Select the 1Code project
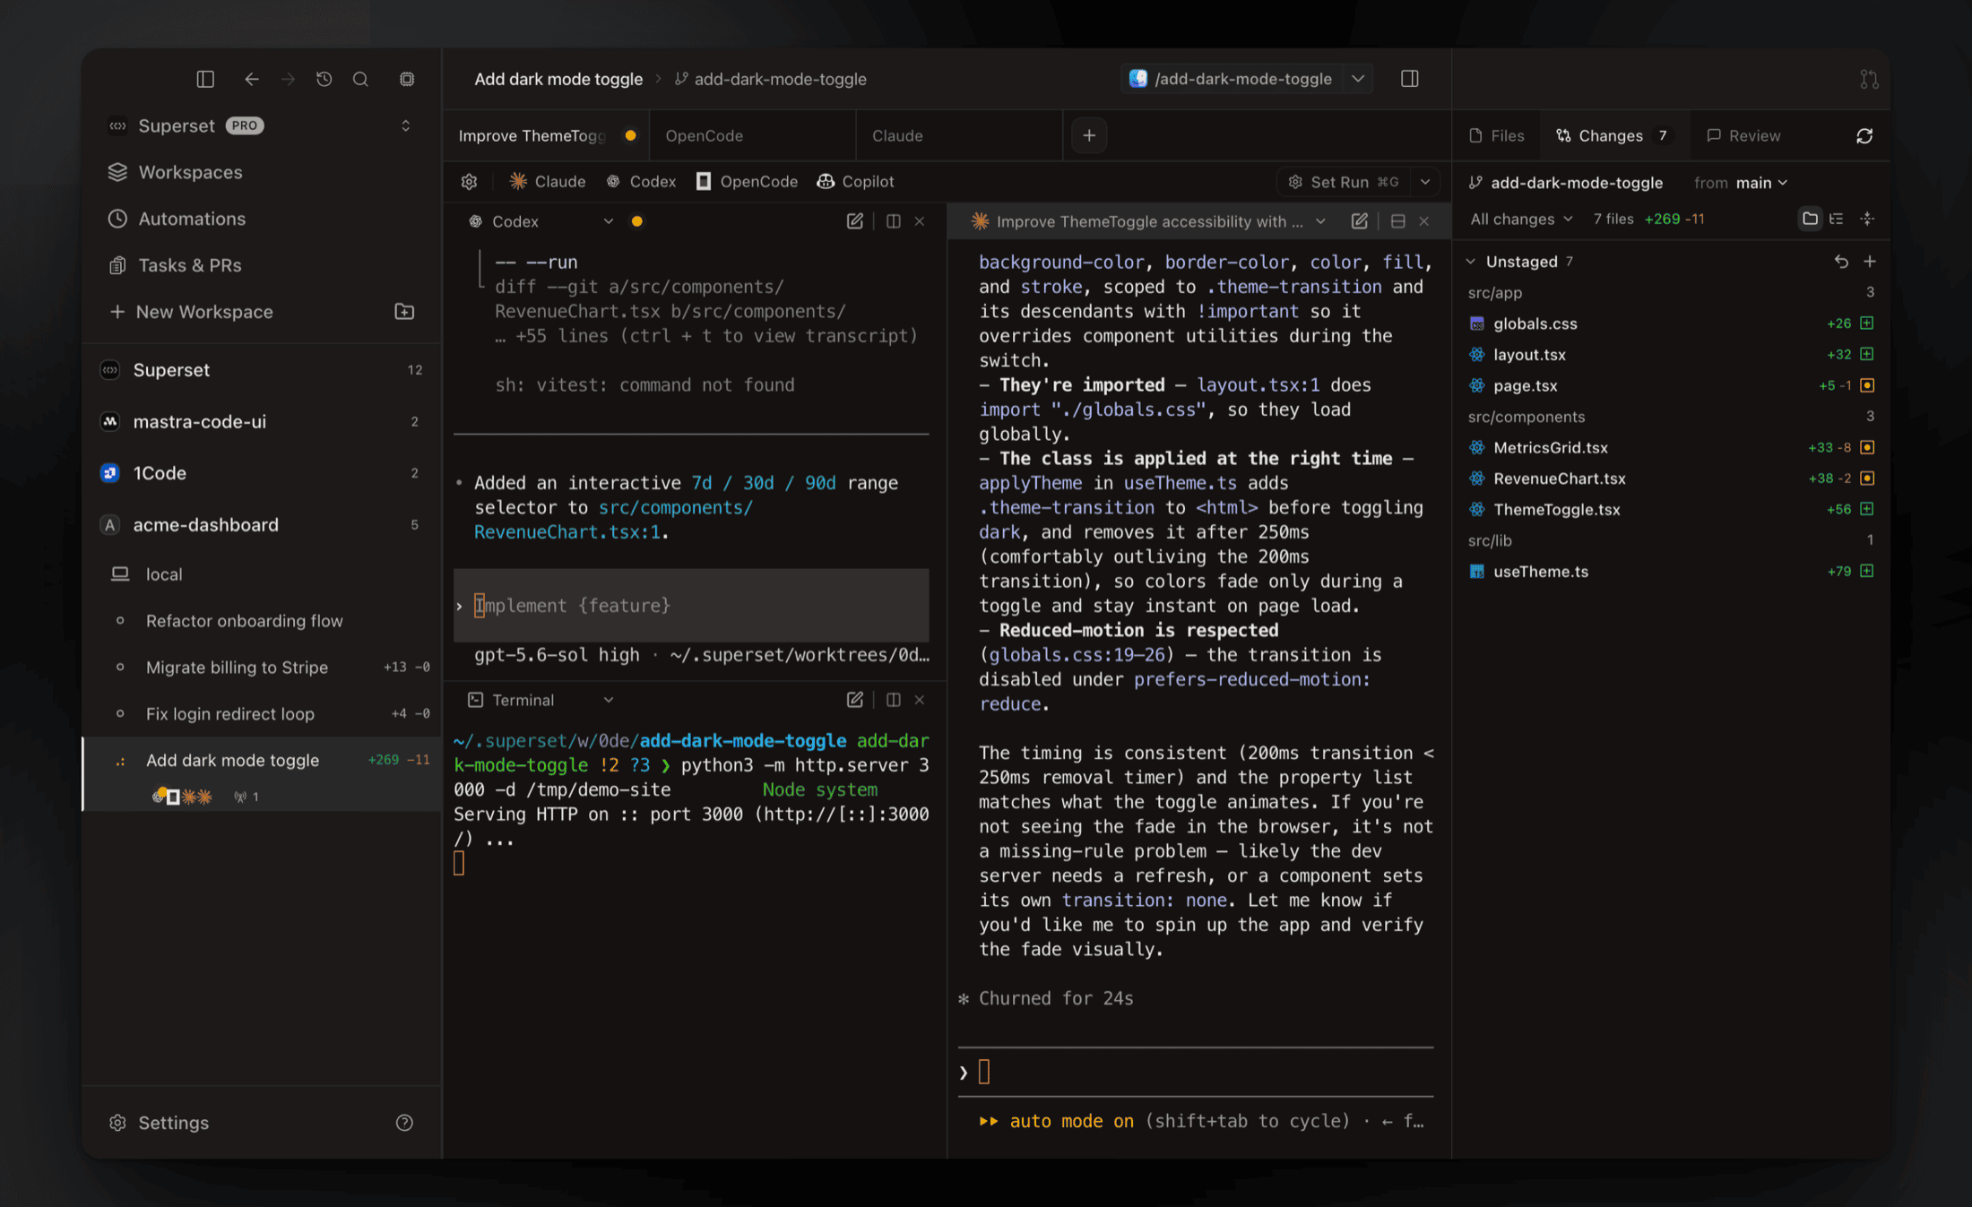Screen dimensions: 1972x1207 (x=261, y=473)
